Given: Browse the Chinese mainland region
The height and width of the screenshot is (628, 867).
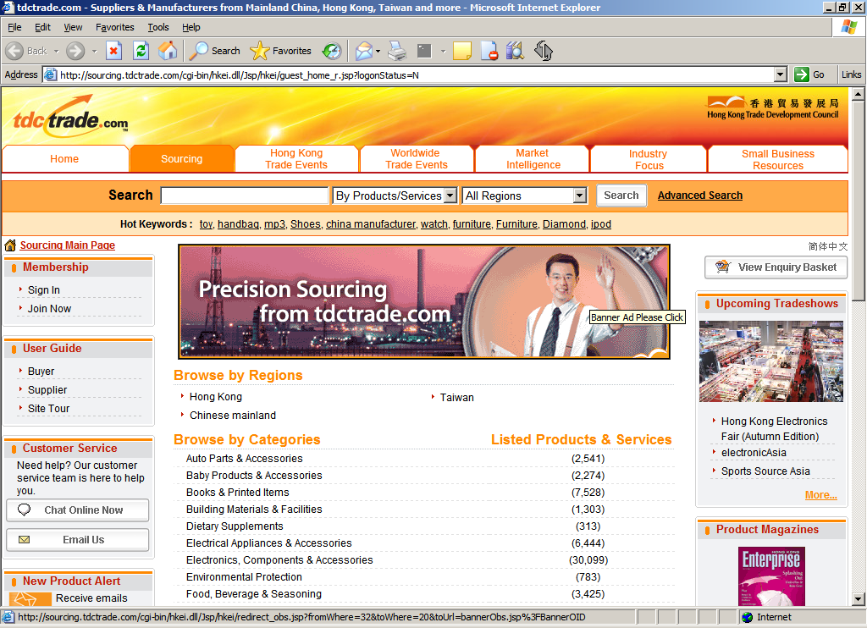Looking at the screenshot, I should coord(233,416).
